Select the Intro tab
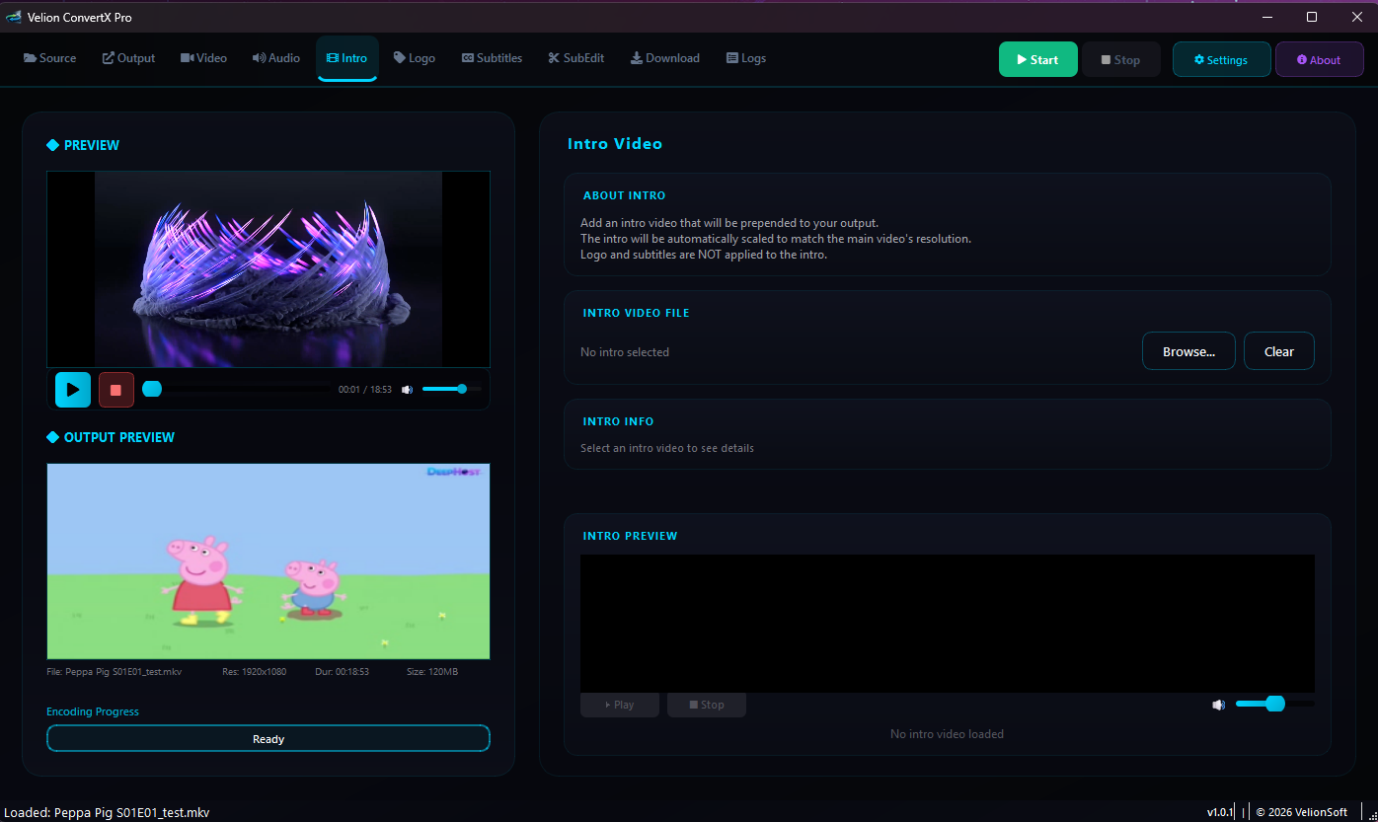The width and height of the screenshot is (1378, 822). (x=347, y=58)
